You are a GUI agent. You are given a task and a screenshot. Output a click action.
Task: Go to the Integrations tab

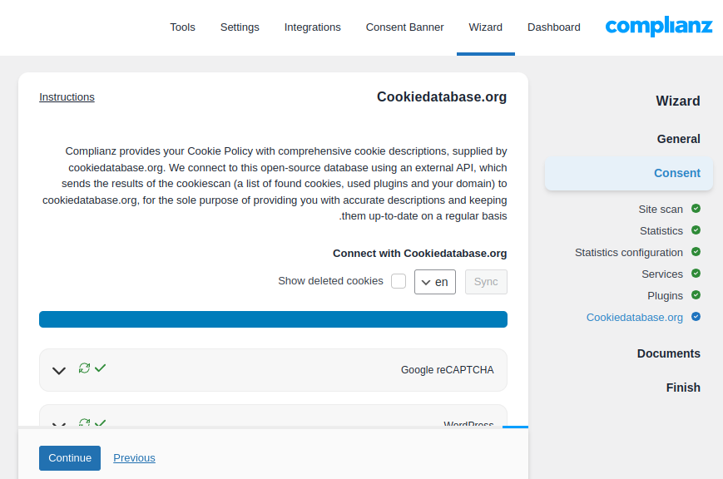pyautogui.click(x=313, y=27)
